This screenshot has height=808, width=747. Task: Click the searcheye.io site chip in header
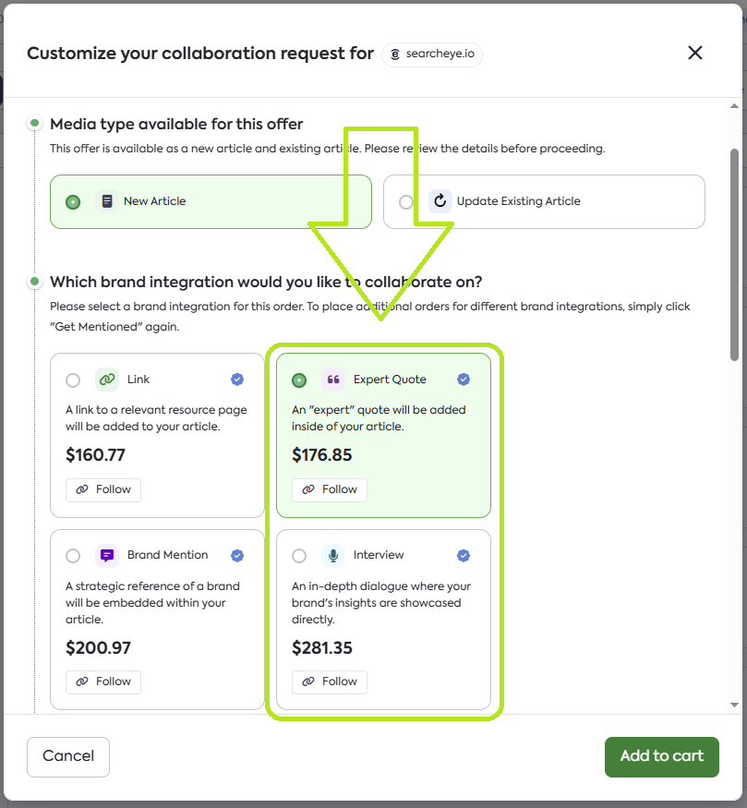pyautogui.click(x=431, y=54)
